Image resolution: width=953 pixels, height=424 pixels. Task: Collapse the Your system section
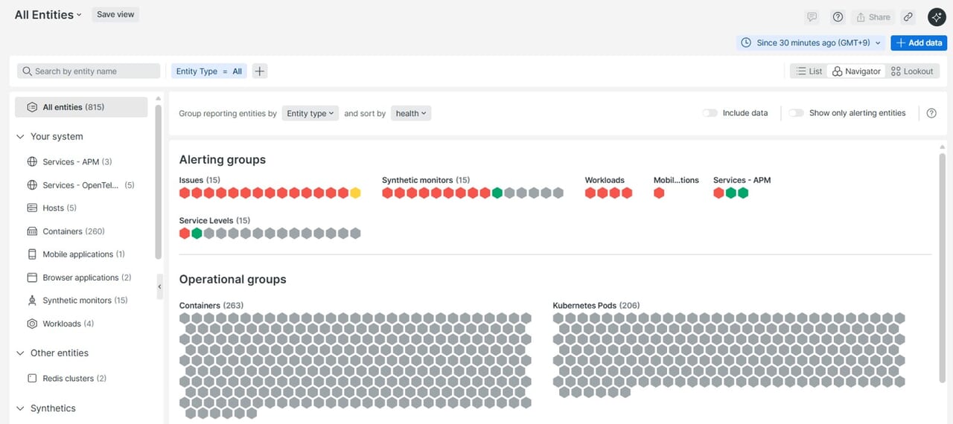click(20, 137)
